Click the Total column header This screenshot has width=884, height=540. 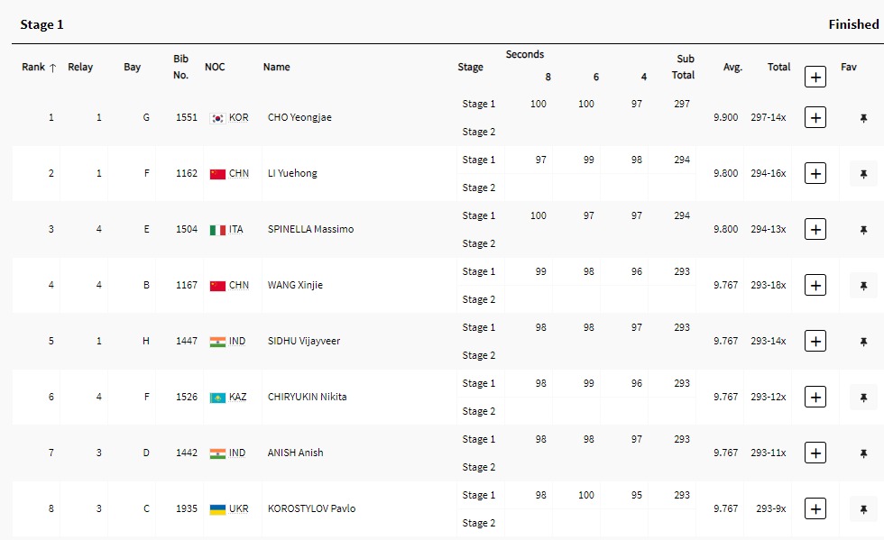point(778,67)
